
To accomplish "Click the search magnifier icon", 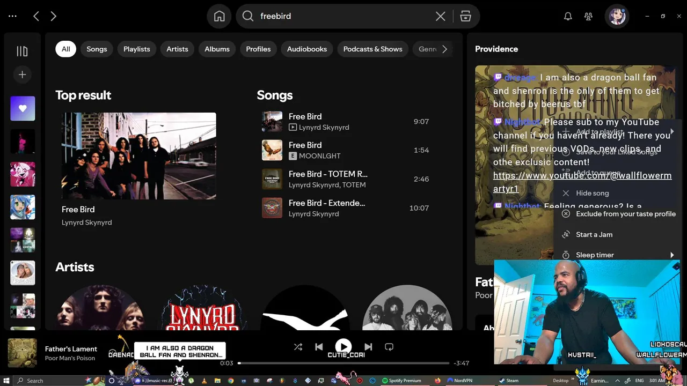I will pyautogui.click(x=248, y=16).
